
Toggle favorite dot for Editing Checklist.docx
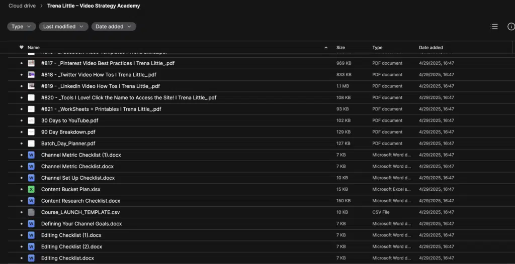pos(21,258)
